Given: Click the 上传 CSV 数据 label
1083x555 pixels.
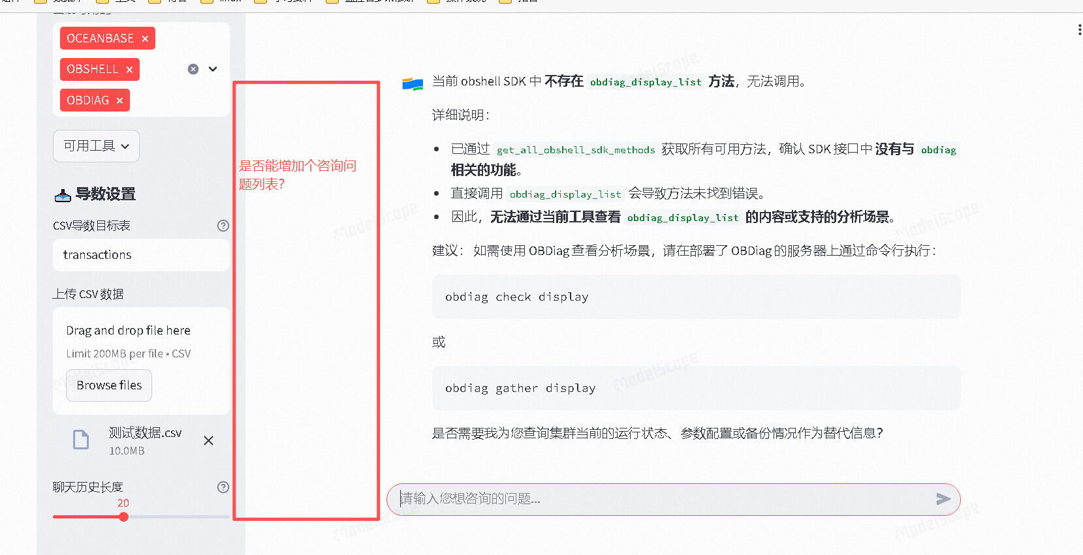Looking at the screenshot, I should coord(88,294).
